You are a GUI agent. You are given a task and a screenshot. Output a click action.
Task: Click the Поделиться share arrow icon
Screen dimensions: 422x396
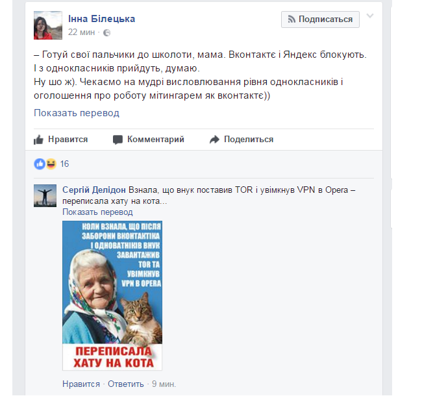[214, 140]
